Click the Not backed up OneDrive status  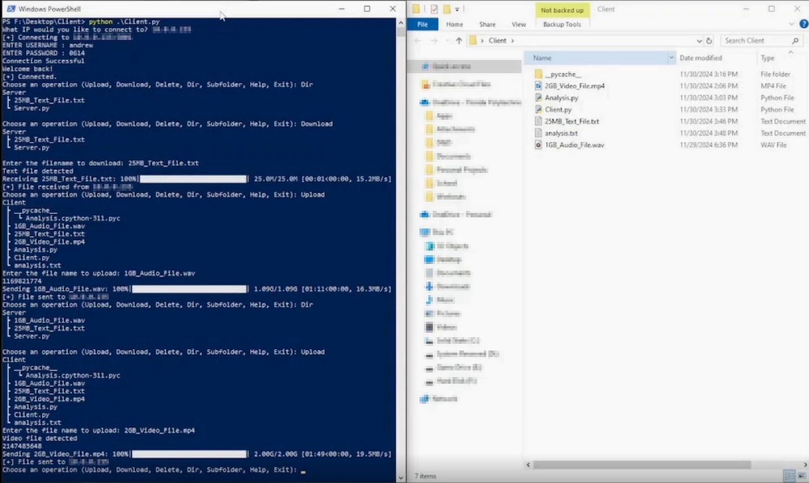(x=562, y=9)
